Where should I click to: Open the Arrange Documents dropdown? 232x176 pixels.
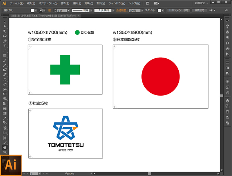[x=156, y=3]
